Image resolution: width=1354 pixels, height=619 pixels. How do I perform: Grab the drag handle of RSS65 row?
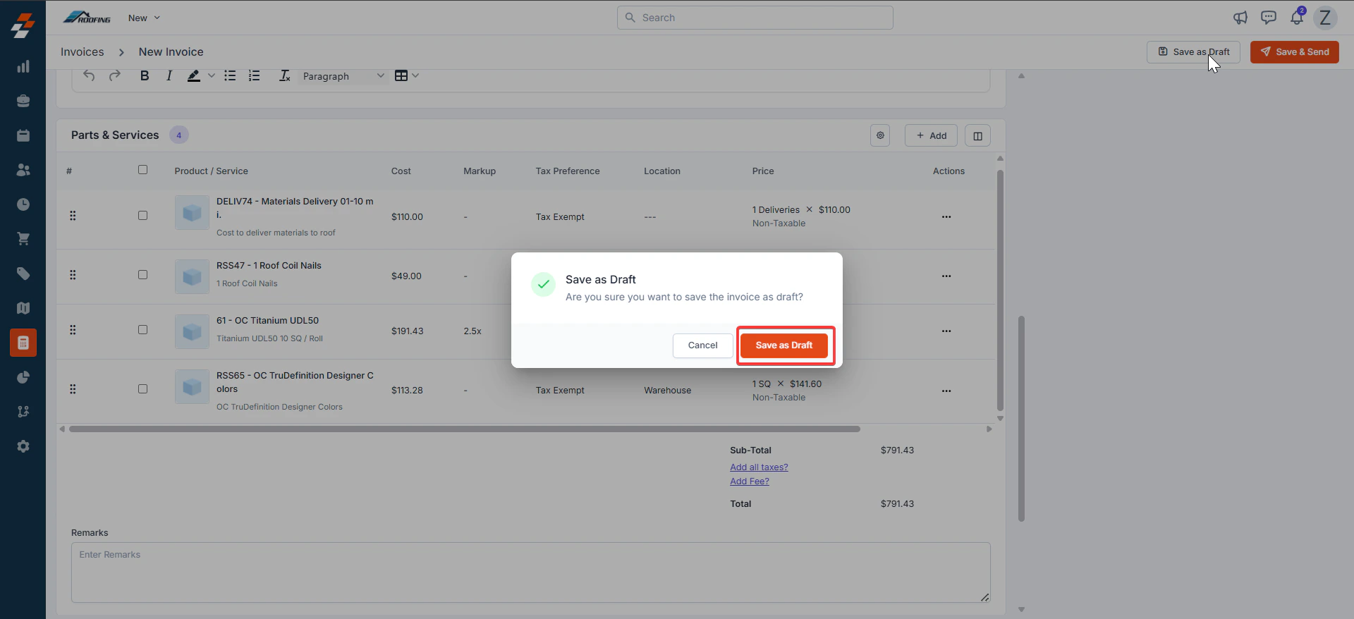point(73,389)
